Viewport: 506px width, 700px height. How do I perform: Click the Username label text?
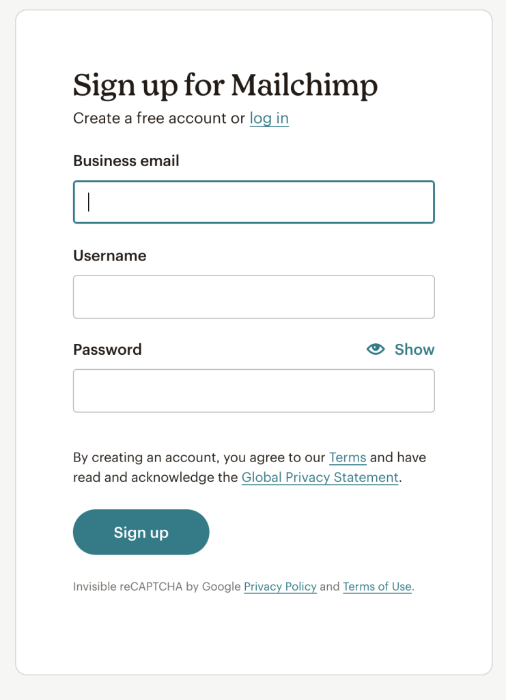click(x=110, y=256)
